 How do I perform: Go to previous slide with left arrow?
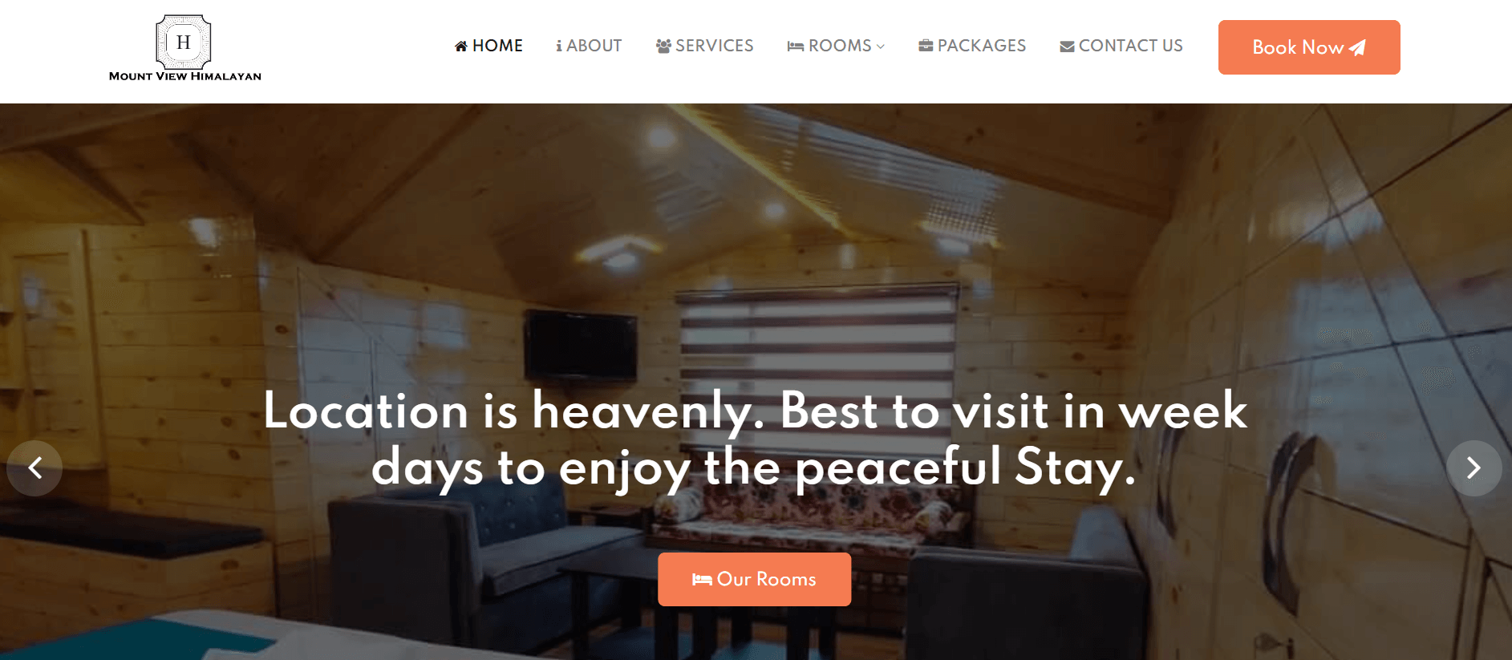tap(34, 468)
